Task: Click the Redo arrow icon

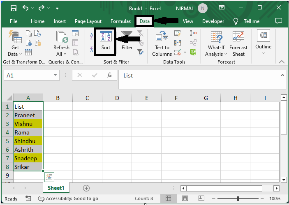Action: (x=42, y=8)
